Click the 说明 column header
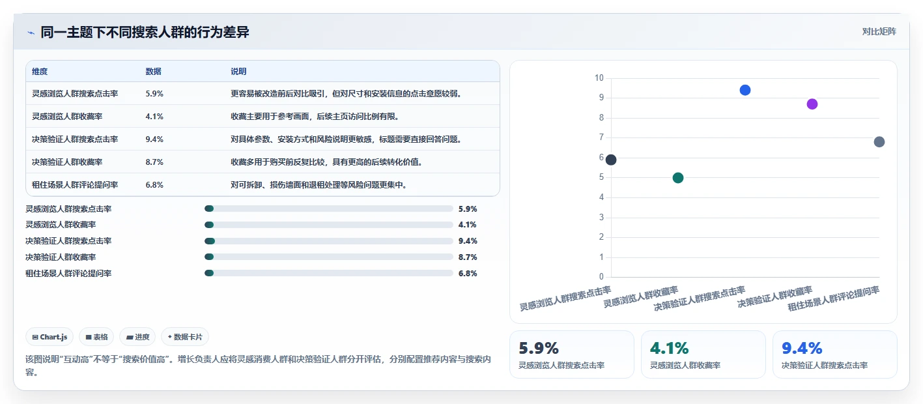The image size is (923, 404). 238,72
